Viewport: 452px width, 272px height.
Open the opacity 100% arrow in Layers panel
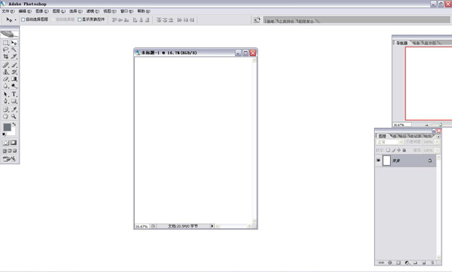(x=437, y=142)
